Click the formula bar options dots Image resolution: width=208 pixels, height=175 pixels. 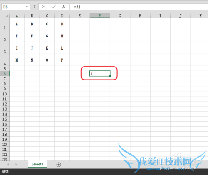point(34,7)
